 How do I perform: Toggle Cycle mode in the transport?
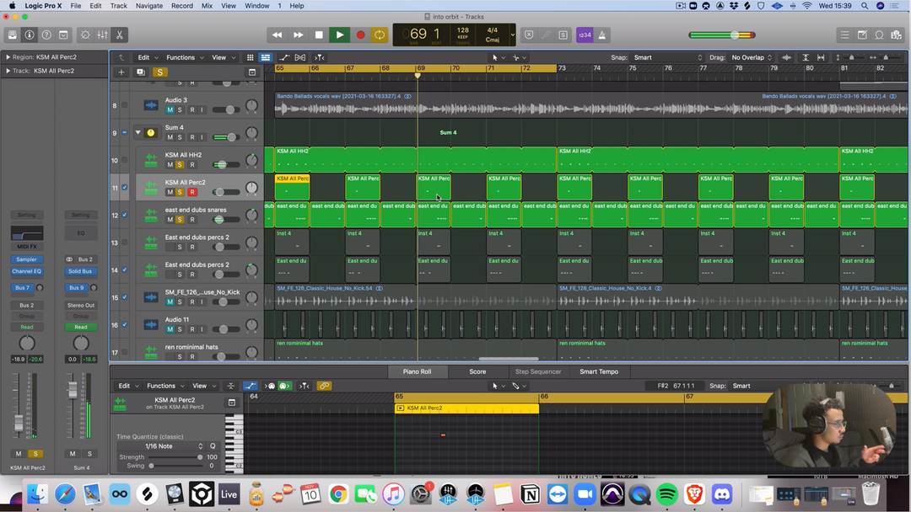[x=380, y=35]
